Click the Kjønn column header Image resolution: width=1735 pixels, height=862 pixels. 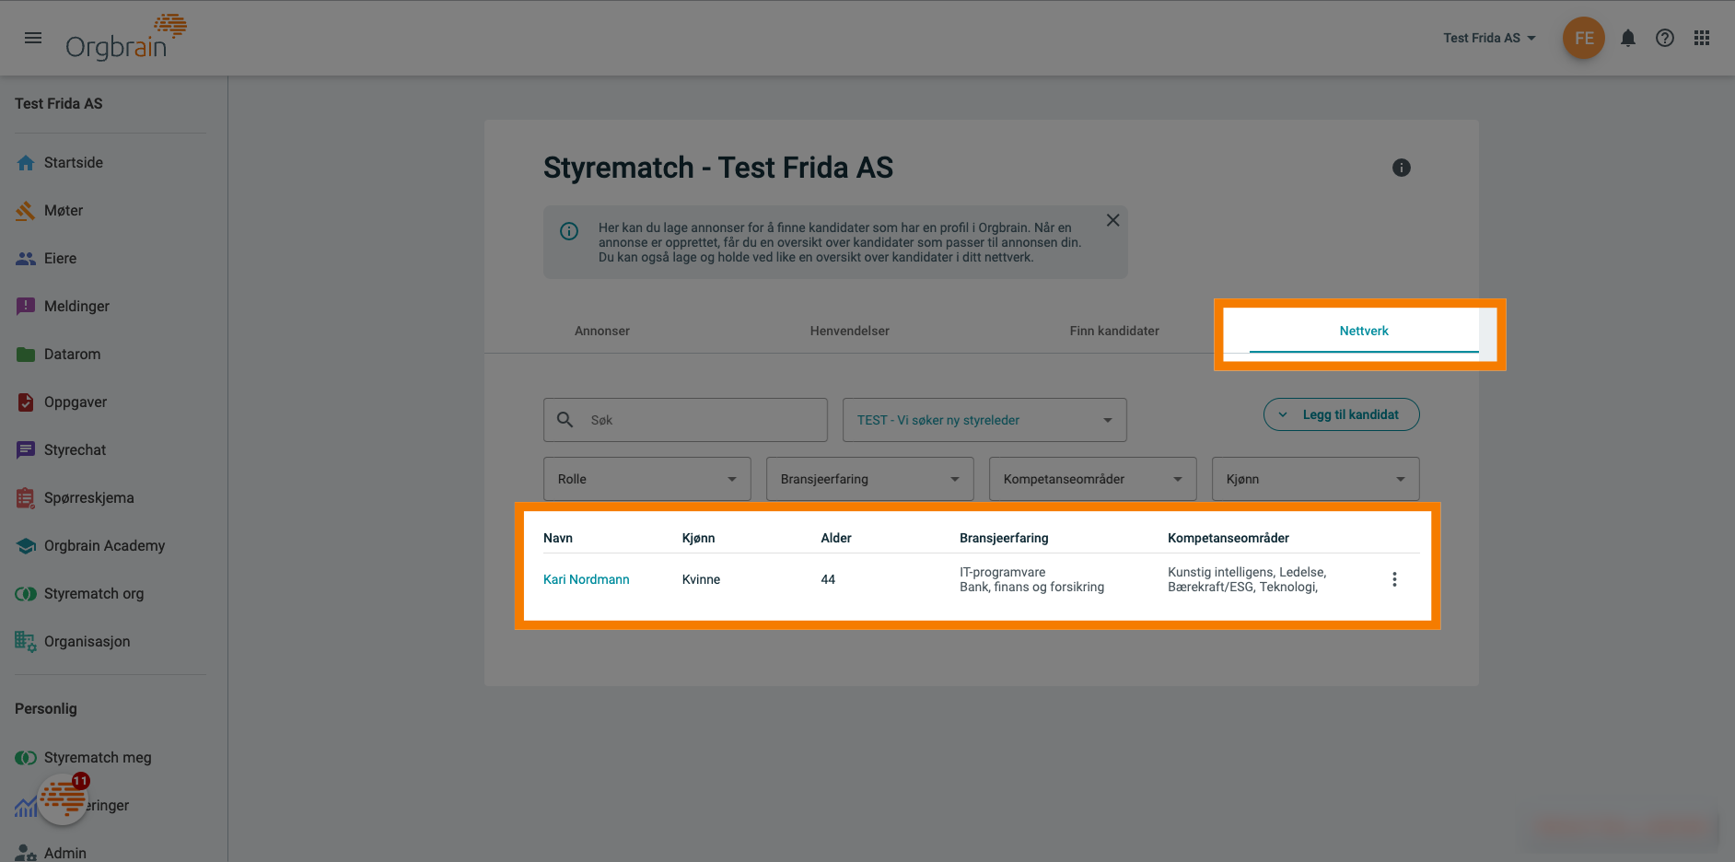[699, 538]
